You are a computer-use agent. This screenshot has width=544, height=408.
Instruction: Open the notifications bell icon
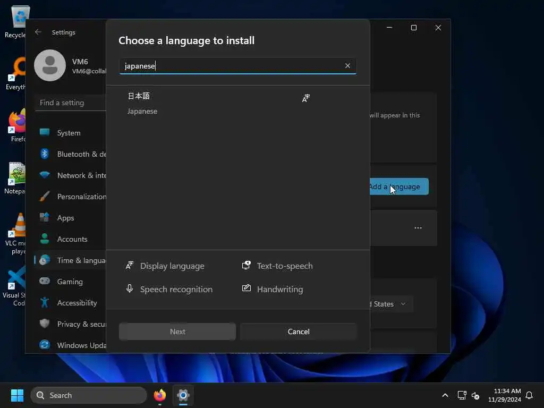529,395
